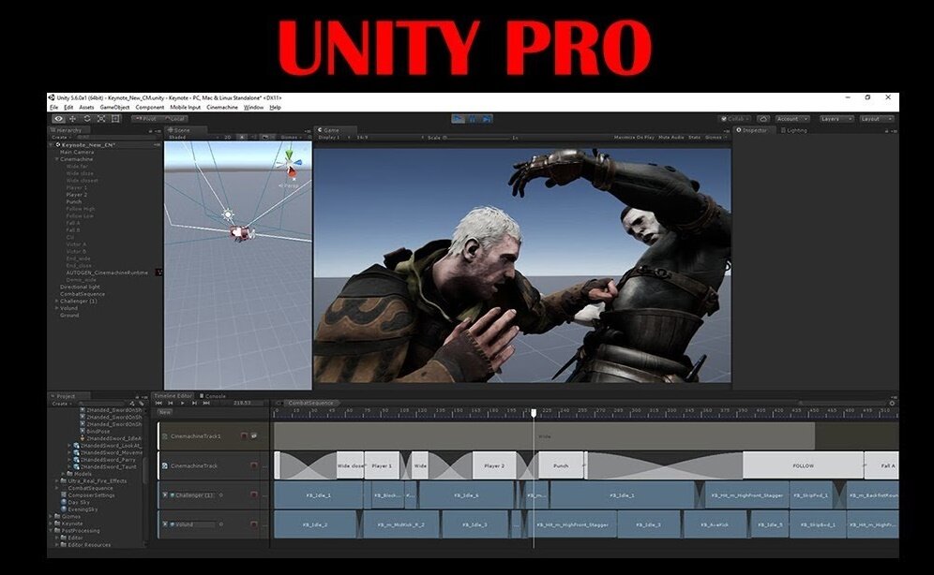This screenshot has width=934, height=575.
Task: Select the FOLLOW clip on CinemachineTrack
Action: (x=803, y=465)
